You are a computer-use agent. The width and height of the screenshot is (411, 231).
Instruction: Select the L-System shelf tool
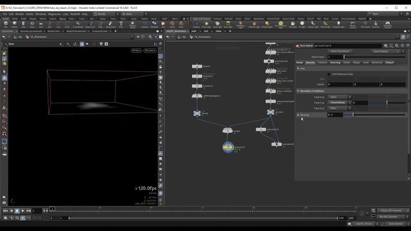144,24
